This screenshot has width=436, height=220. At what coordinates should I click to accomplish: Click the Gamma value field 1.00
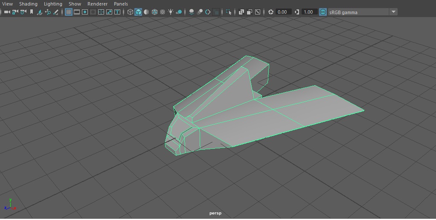[310, 12]
